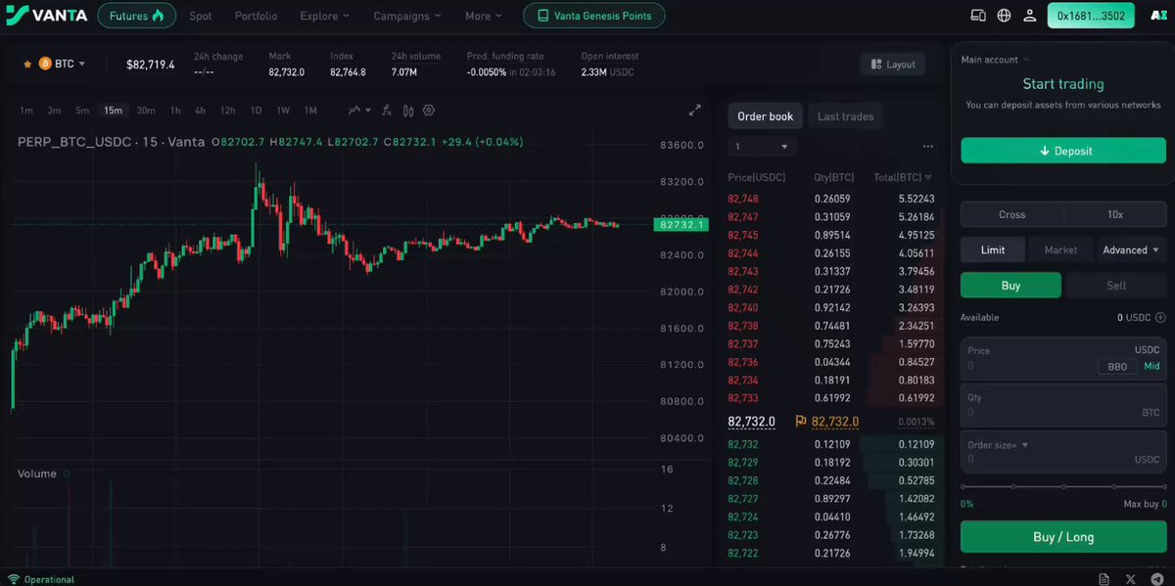
Task: Click the favorite star next to BTC
Action: coord(26,64)
